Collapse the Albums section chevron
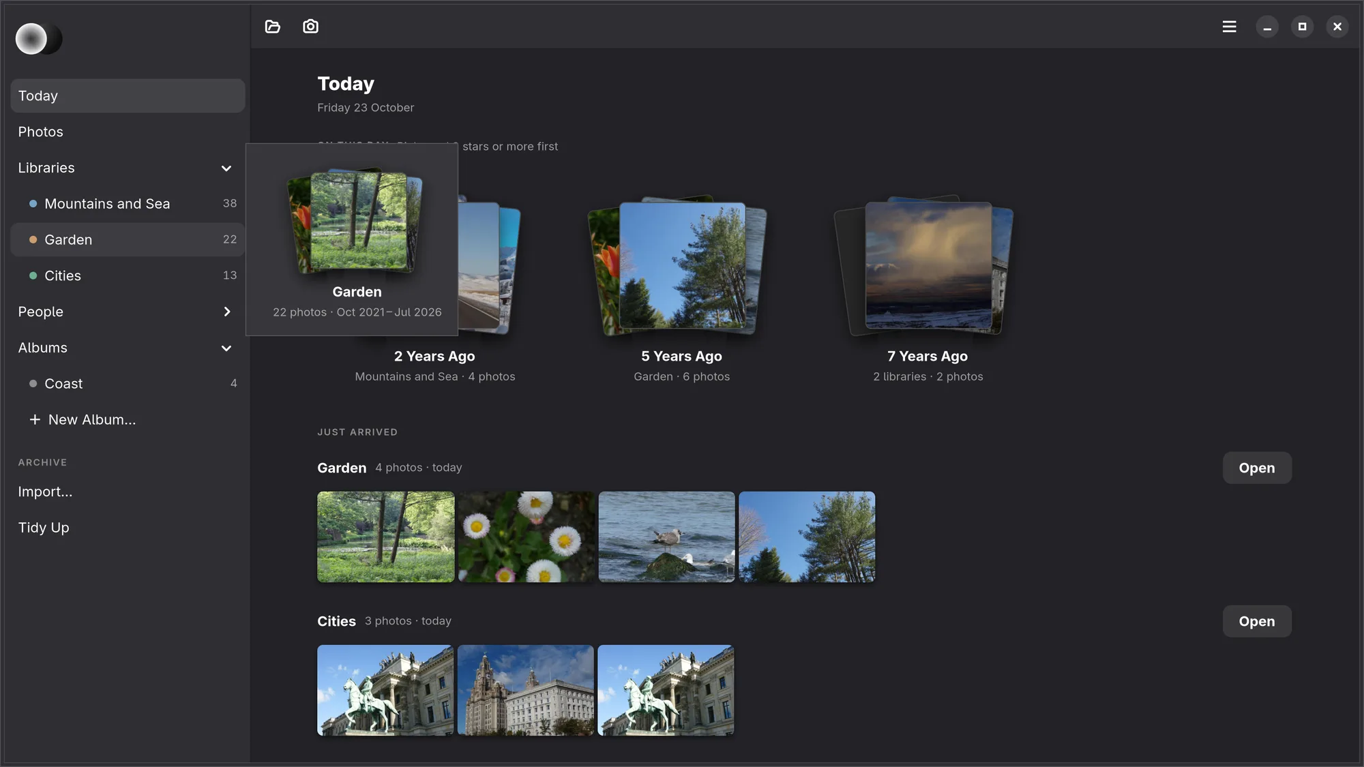 coord(226,348)
